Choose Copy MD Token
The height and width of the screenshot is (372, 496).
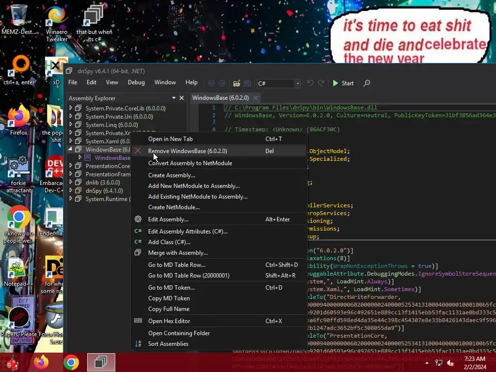(219, 298)
